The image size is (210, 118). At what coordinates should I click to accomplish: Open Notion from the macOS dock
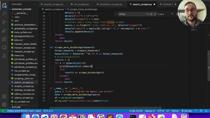82,116
